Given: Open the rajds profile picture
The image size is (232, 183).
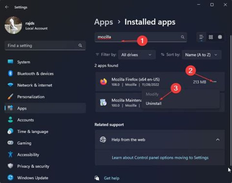Looking at the screenshot, I should click(x=13, y=25).
